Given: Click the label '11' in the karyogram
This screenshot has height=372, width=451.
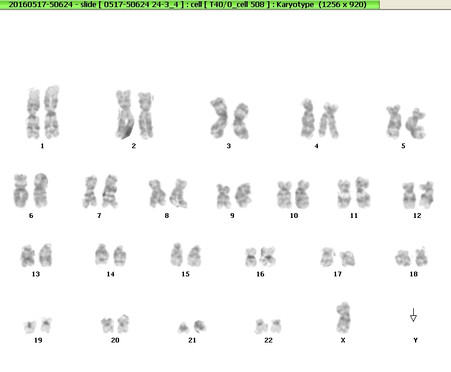Looking at the screenshot, I should [354, 216].
